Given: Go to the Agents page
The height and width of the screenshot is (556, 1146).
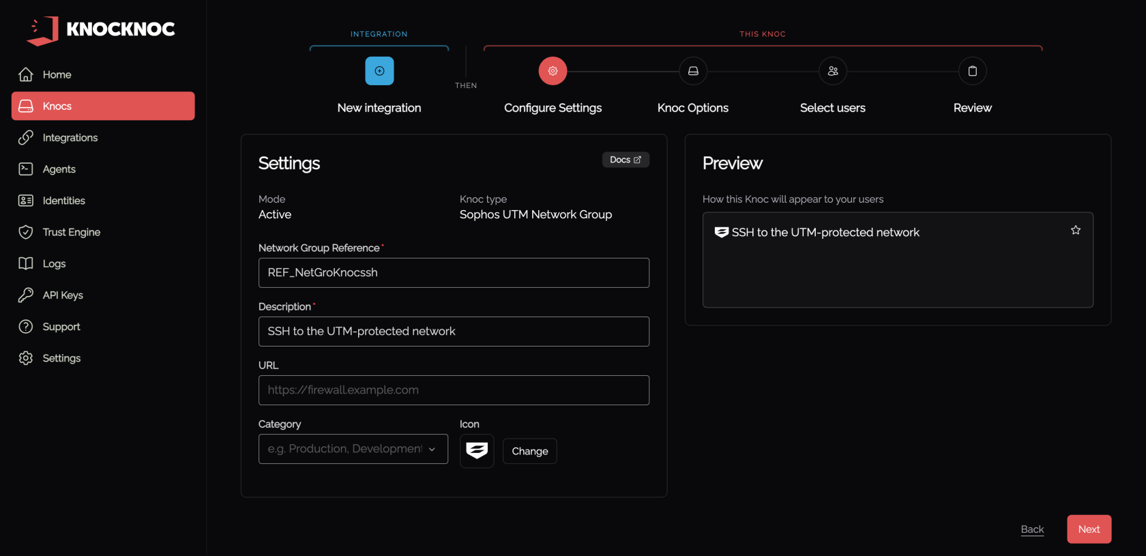Looking at the screenshot, I should pyautogui.click(x=103, y=169).
